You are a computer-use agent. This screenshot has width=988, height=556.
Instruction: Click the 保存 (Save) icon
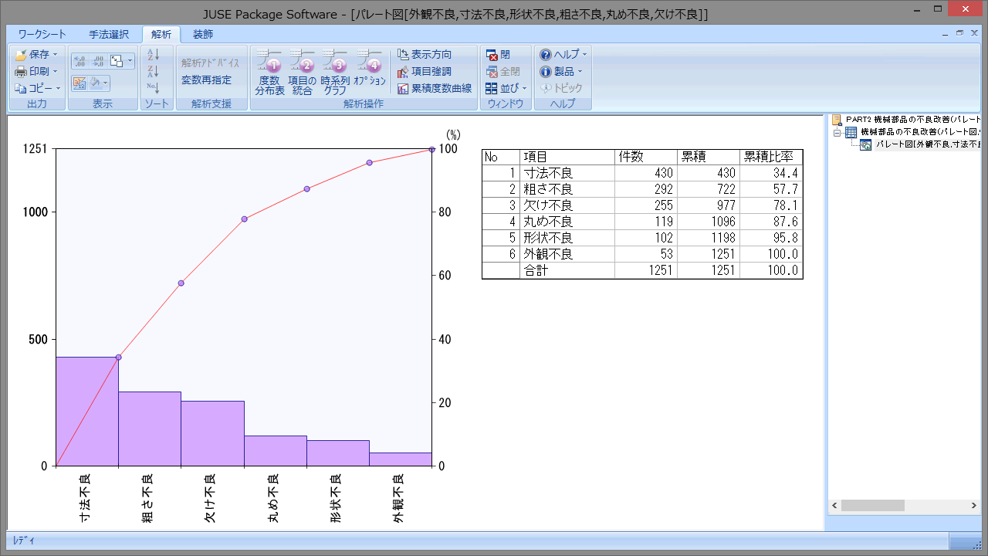[21, 55]
